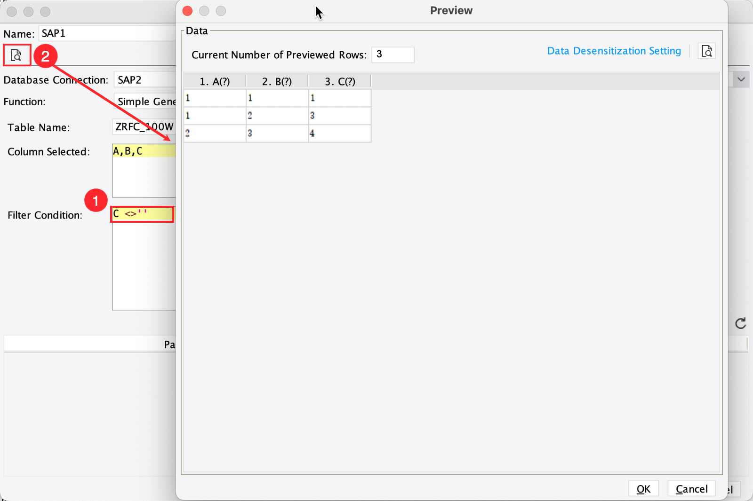Viewport: 753px width, 501px height.
Task: Close the Preview dialog window
Action: pos(187,11)
